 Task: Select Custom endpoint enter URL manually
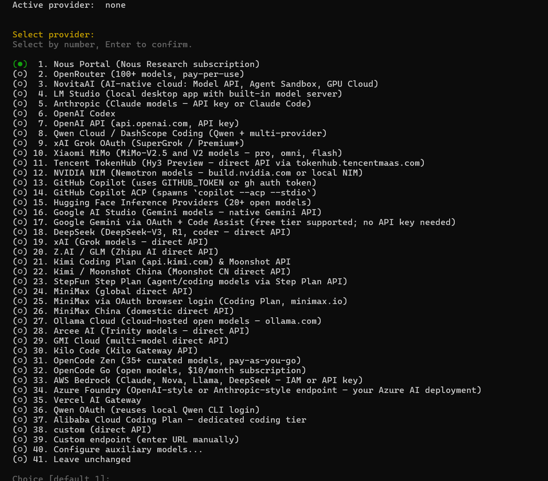[126, 439]
